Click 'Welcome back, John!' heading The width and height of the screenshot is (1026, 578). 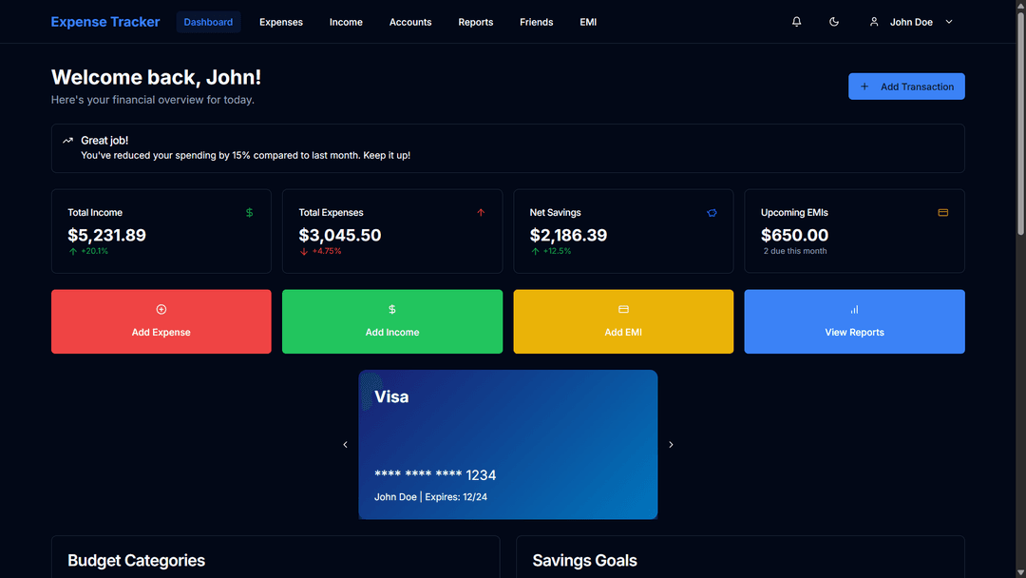click(156, 77)
